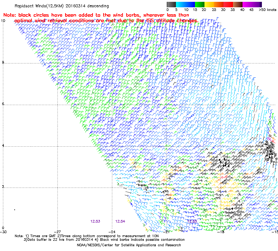Click the Rapidscat Winds title text
The height and width of the screenshot is (251, 278).
[x=62, y=6]
